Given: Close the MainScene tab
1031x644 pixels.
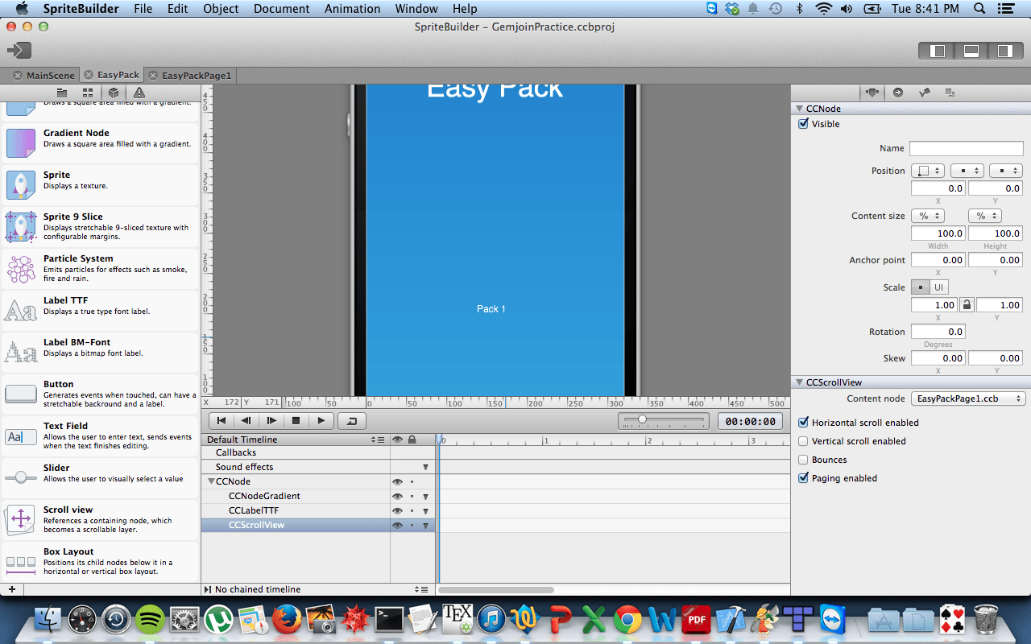Looking at the screenshot, I should pos(17,75).
